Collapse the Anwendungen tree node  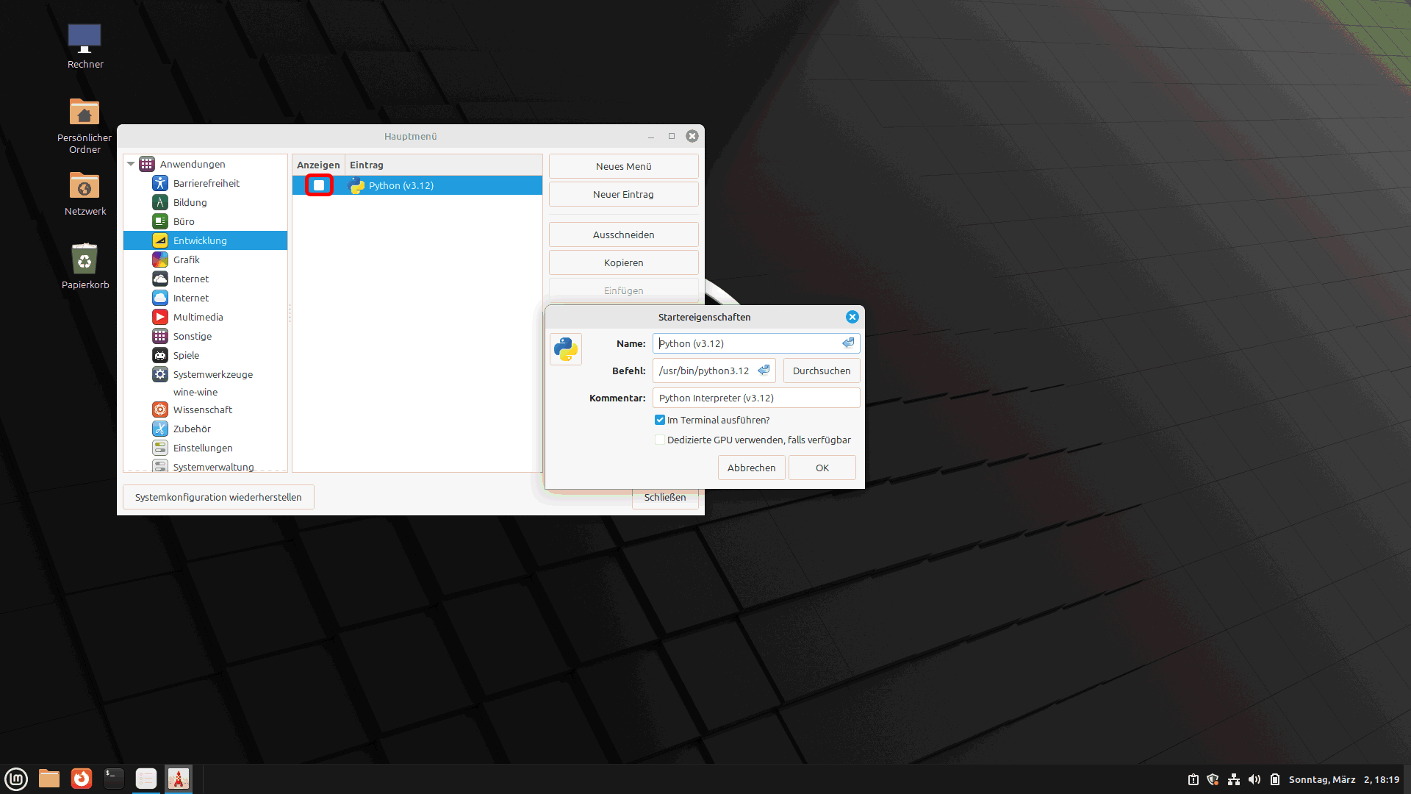pos(131,164)
